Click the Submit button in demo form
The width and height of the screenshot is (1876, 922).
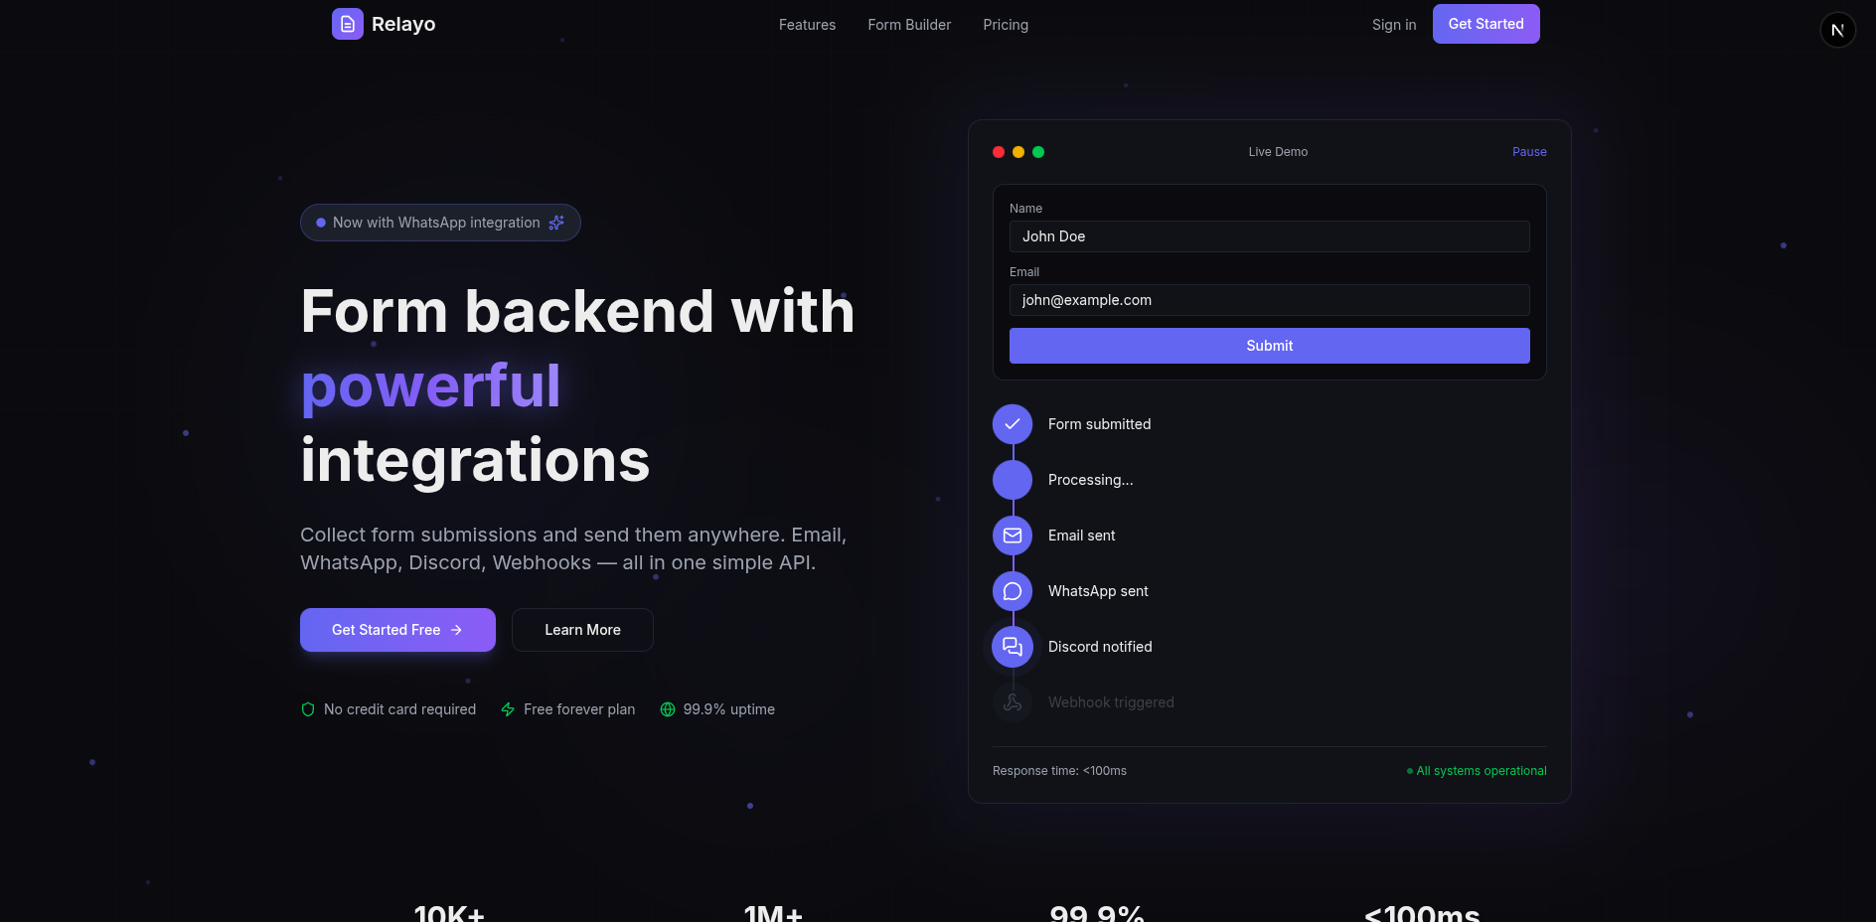1270,346
